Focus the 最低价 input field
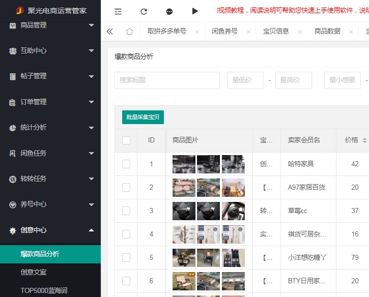 click(x=245, y=80)
